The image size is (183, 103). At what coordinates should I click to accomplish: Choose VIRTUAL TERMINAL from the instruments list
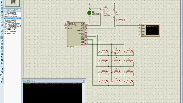[x=13, y=19]
